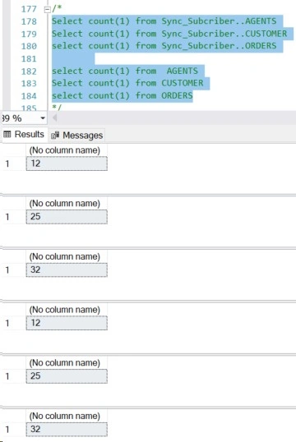The height and width of the screenshot is (442, 296).
Task: Click the fifth grid's (No column name) header
Action: coord(65,363)
